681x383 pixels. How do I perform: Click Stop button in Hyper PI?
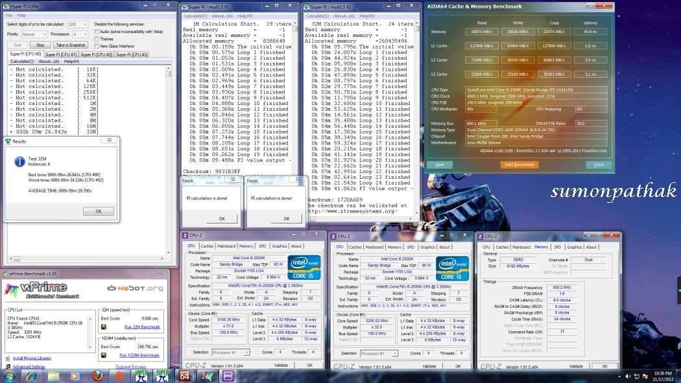pos(40,45)
